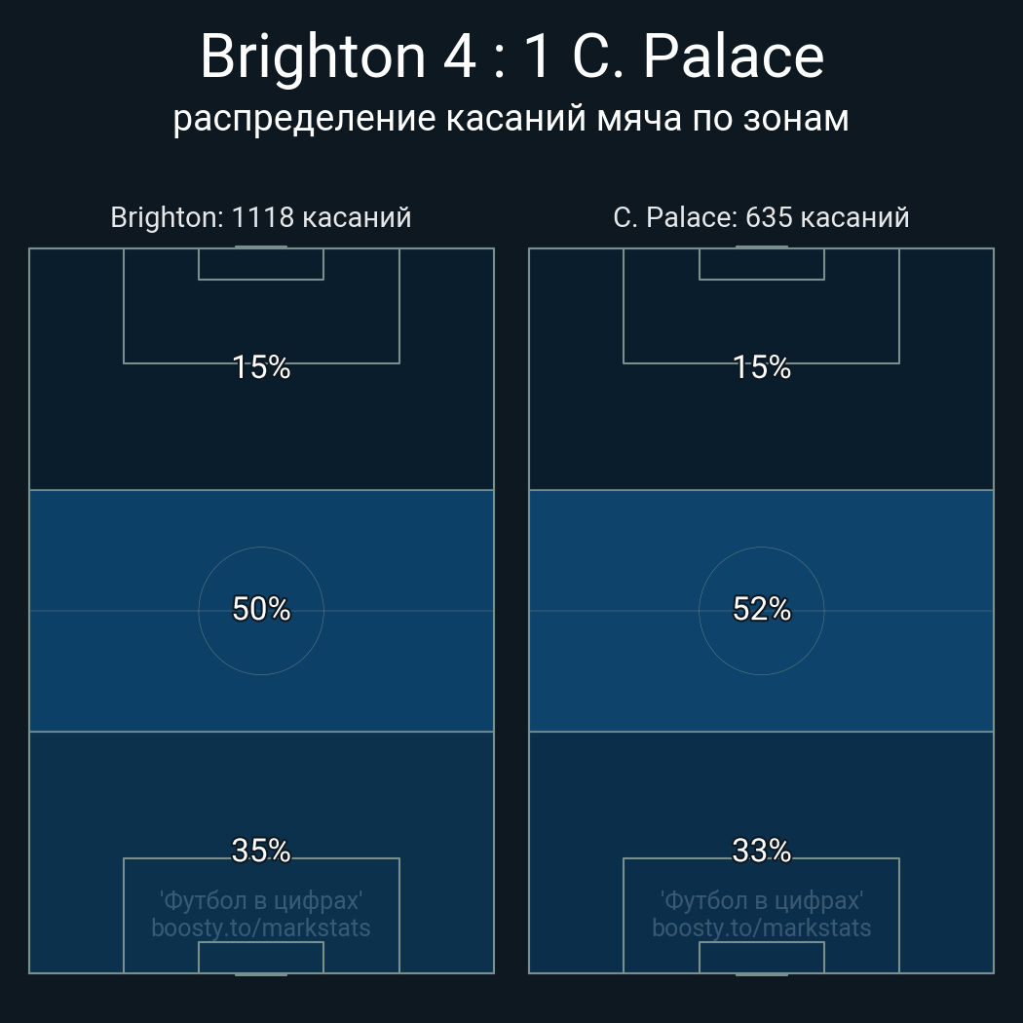Click C. Palace's 52% midfield zone label
This screenshot has width=1023, height=1023.
pyautogui.click(x=761, y=610)
